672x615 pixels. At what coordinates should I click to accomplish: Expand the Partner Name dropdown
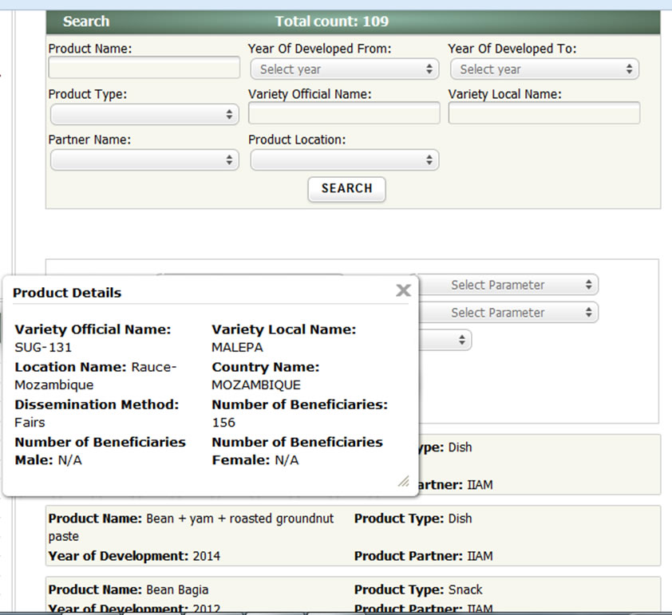144,160
